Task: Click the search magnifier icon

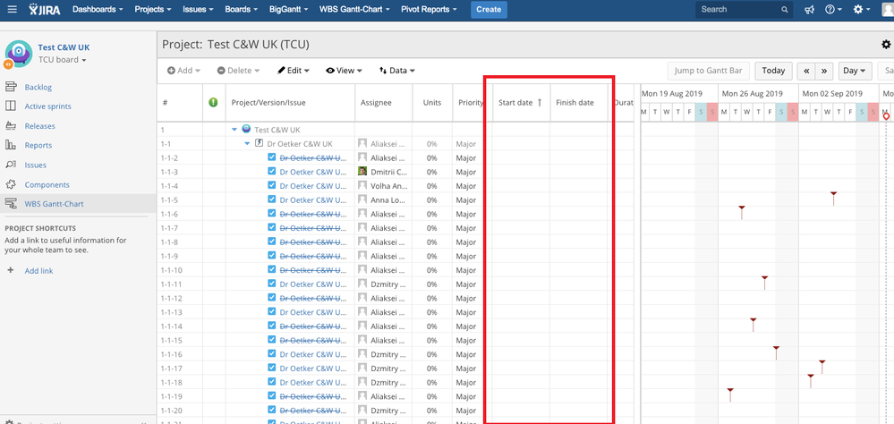Action: (785, 10)
